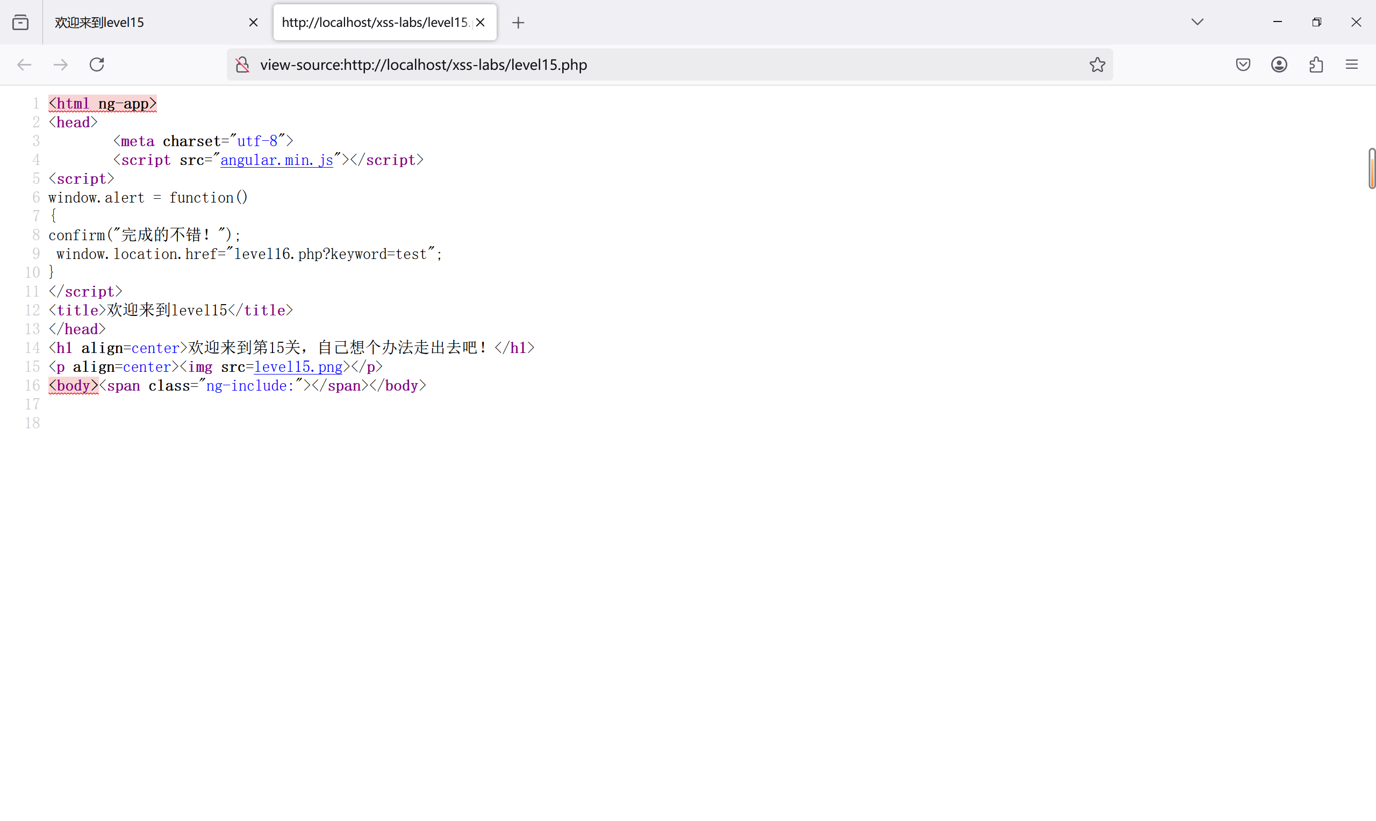Viewport: 1376px width, 821px height.
Task: Open the Firefox account icon
Action: tap(1279, 64)
